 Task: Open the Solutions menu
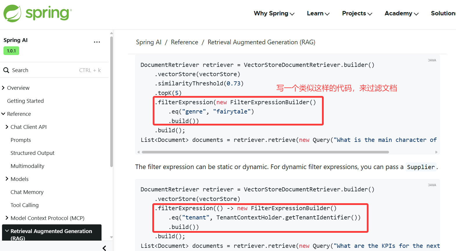pos(444,13)
